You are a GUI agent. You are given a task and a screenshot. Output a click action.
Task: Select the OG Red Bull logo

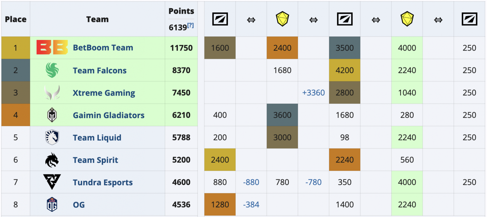pos(52,205)
